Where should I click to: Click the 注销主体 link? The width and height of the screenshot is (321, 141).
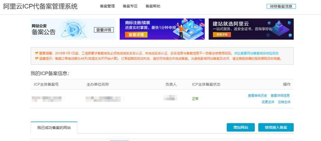[x=284, y=102]
